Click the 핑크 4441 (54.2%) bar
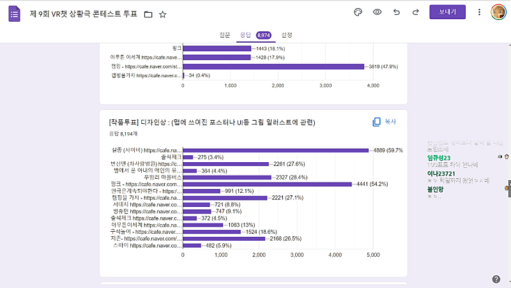The image size is (511, 288). click(x=267, y=184)
